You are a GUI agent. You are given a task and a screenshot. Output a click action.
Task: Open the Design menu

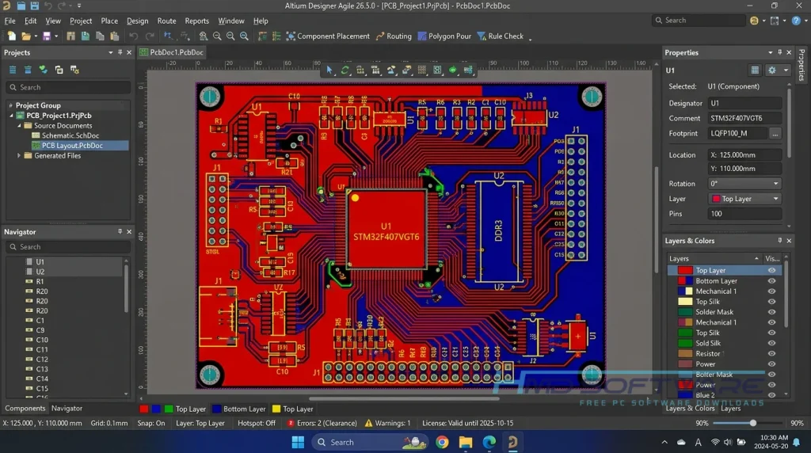pos(137,21)
